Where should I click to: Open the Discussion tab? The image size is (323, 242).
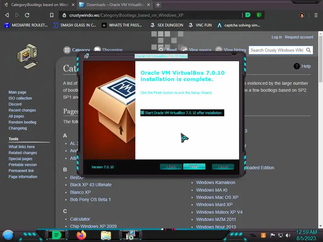click(108, 50)
